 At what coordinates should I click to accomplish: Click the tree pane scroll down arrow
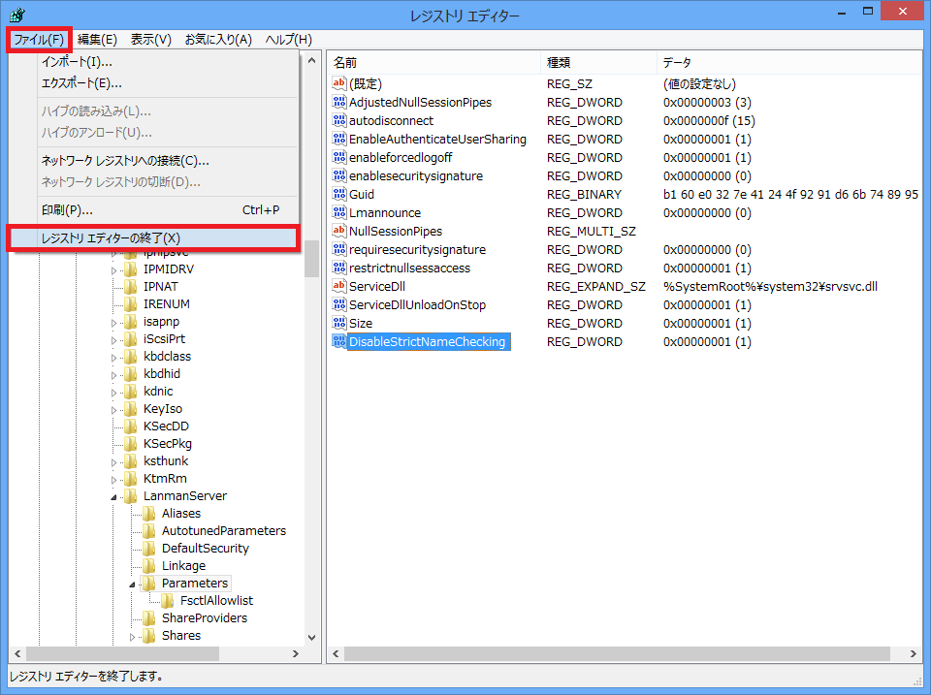[x=311, y=638]
